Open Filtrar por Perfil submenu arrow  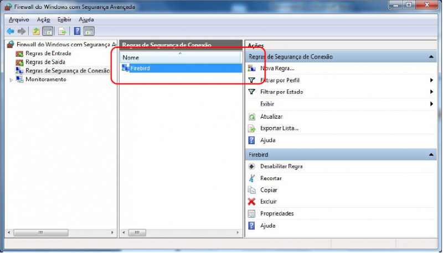tap(431, 80)
